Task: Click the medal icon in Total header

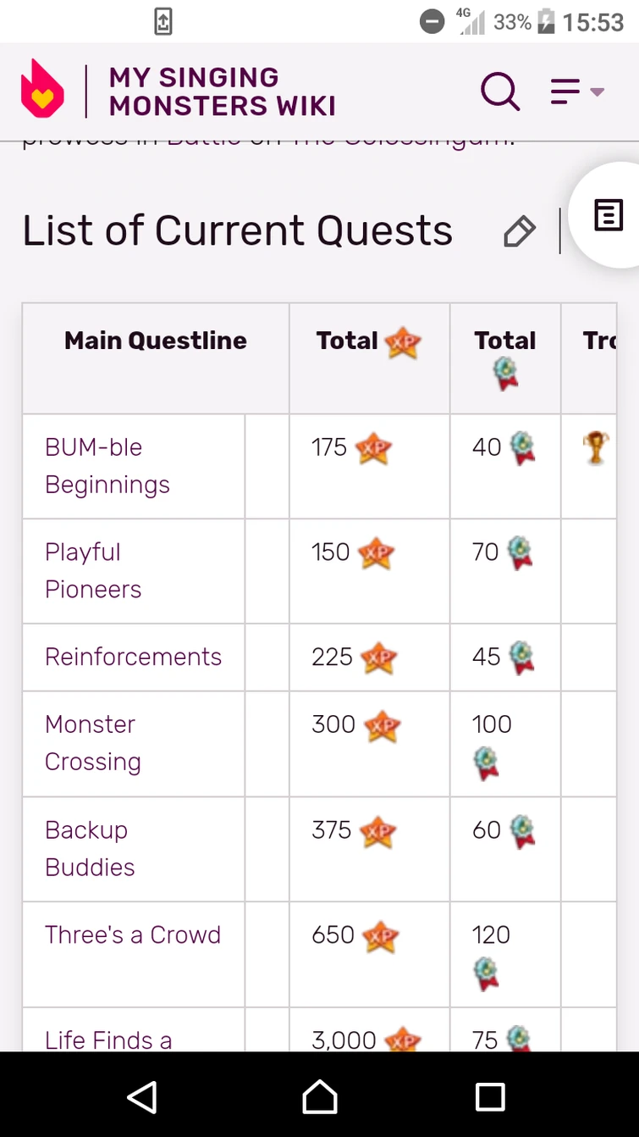Action: [x=506, y=374]
